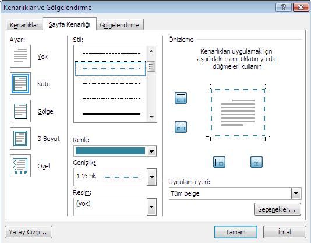Select the double line style in Stil list
This screenshot has width=311, height=243.
111,114
